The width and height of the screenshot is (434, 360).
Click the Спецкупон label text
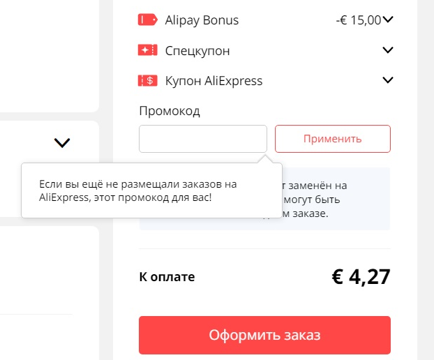pos(197,51)
